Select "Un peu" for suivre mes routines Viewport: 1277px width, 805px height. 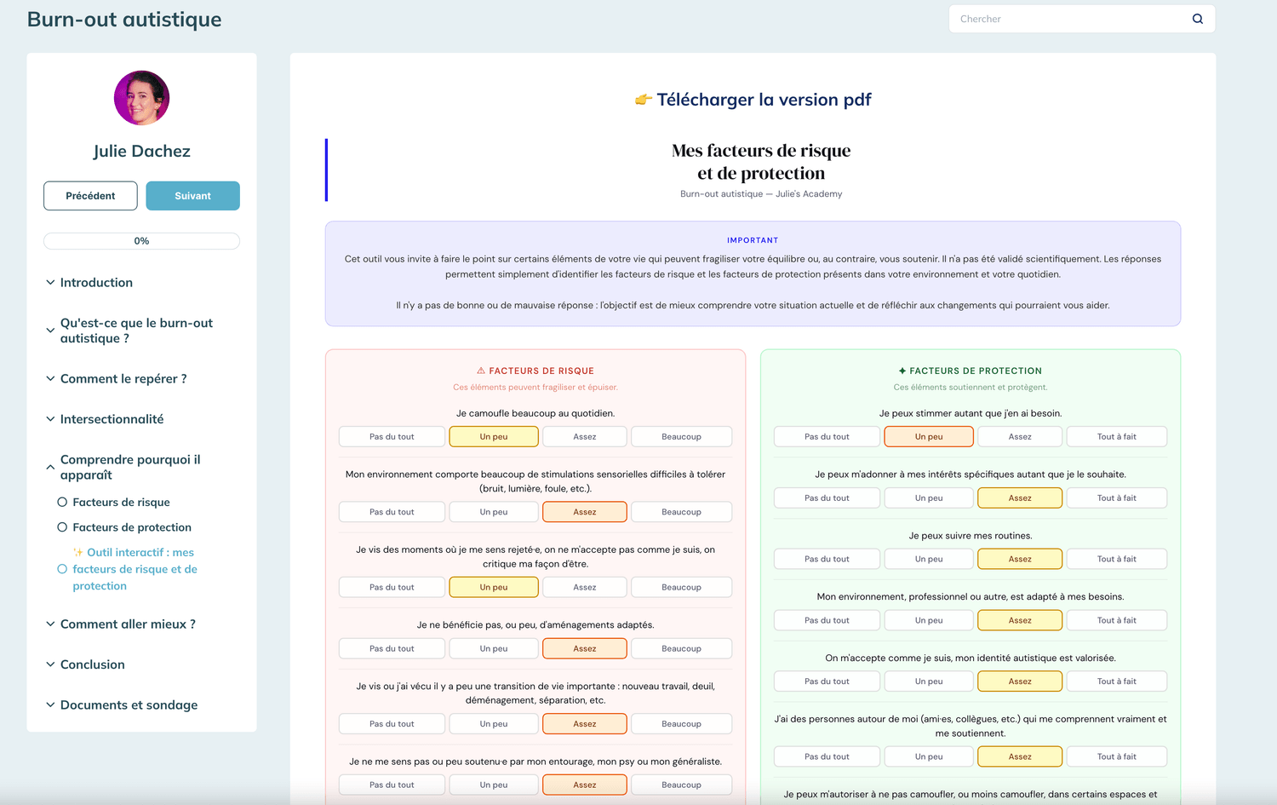click(x=929, y=560)
